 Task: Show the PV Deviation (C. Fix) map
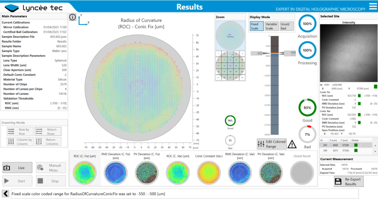[x=146, y=172]
